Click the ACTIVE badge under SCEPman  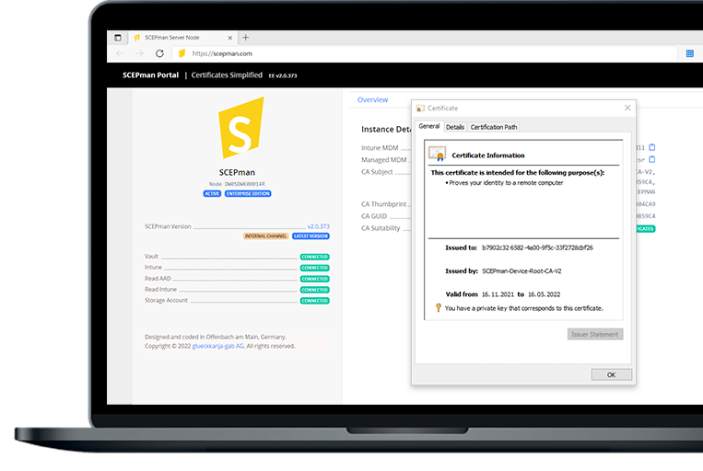click(212, 194)
